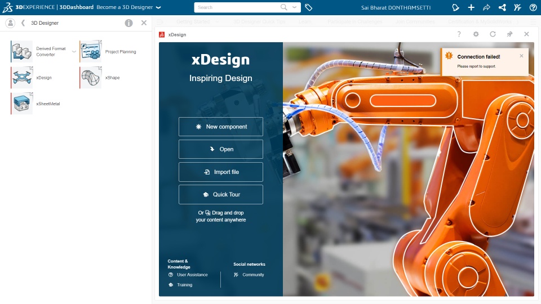
Task: Refresh the xDesign widget
Action: click(x=493, y=34)
